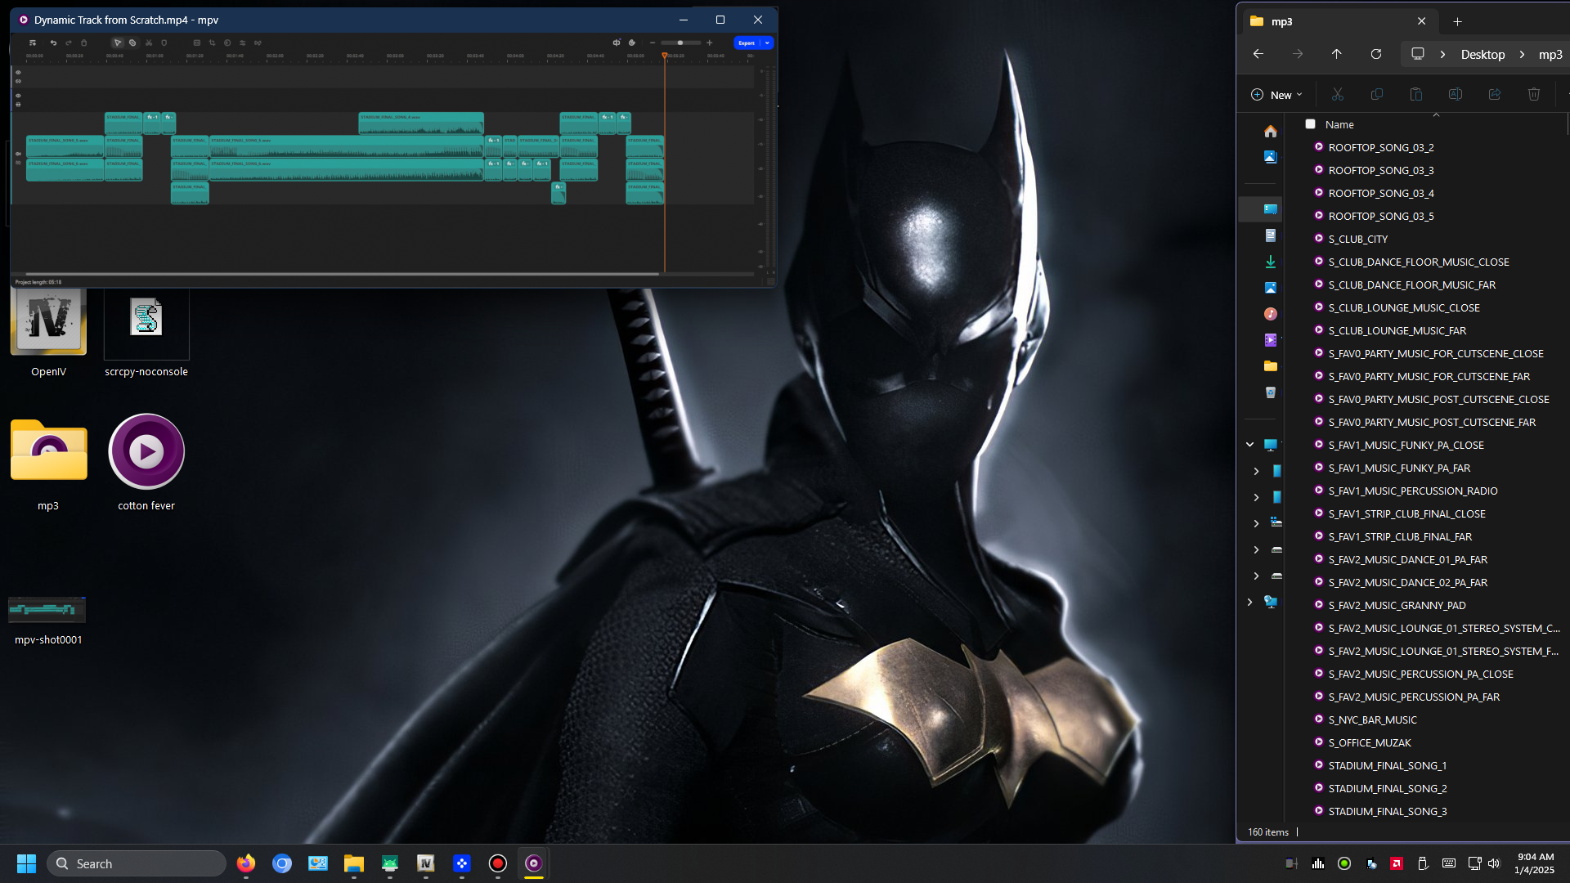The width and height of the screenshot is (1570, 883).
Task: Click the PC icon in address bar
Action: [x=1418, y=54]
